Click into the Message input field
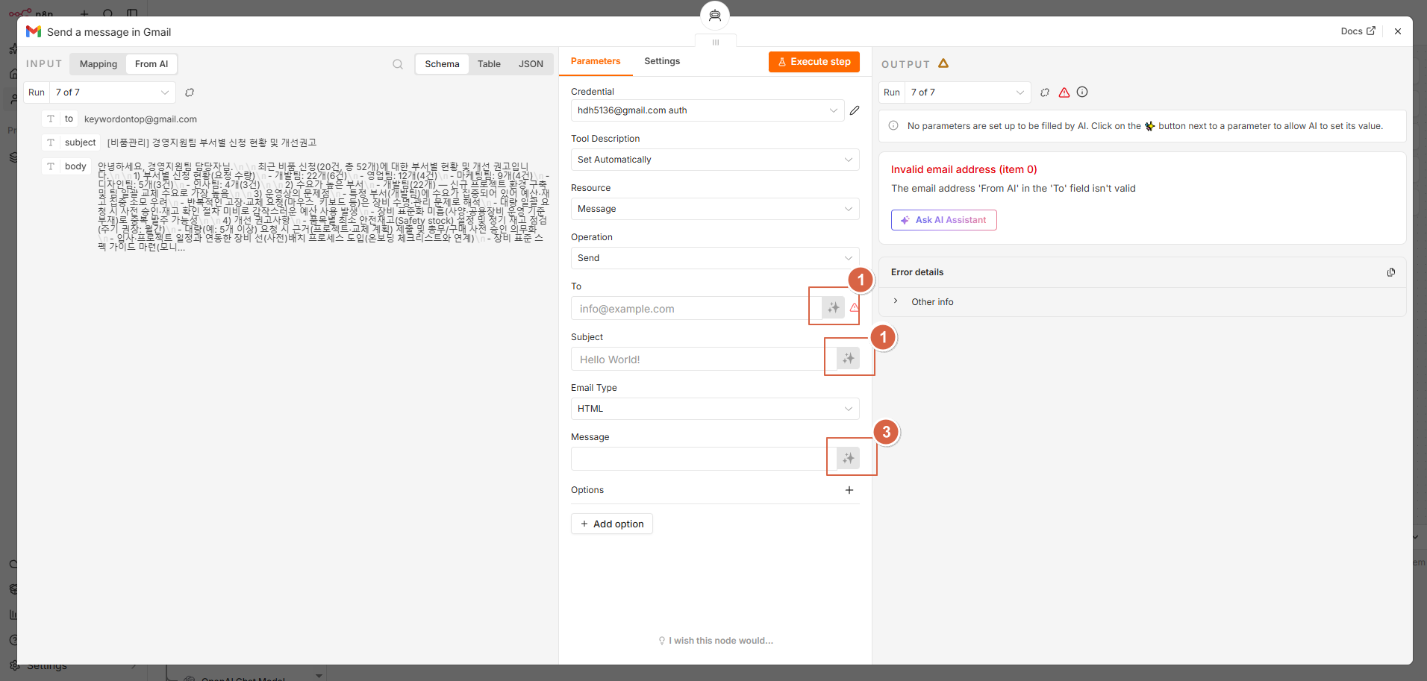Viewport: 1427px width, 681px height. click(x=703, y=459)
